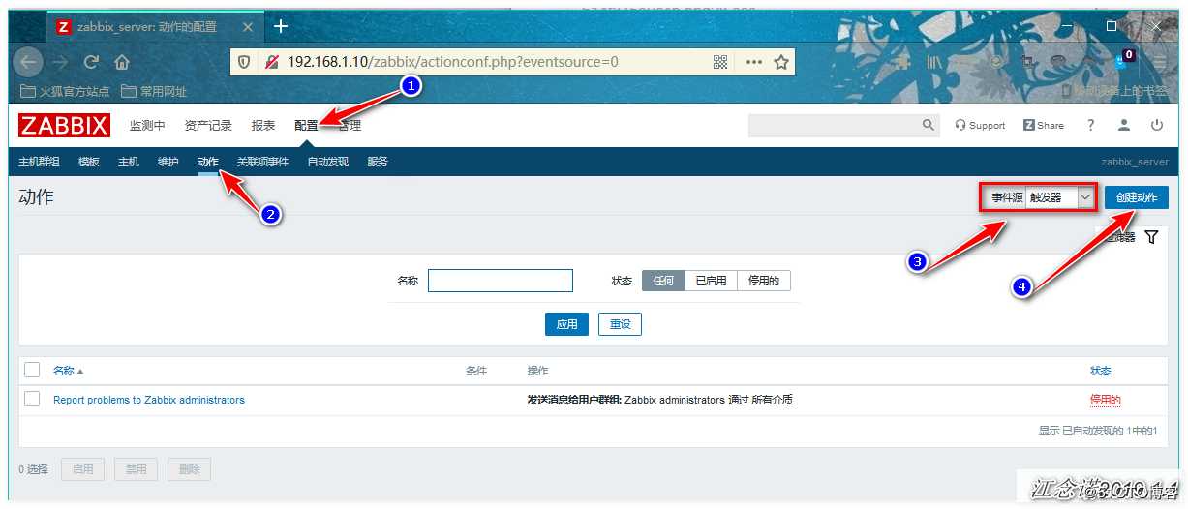The image size is (1188, 509).
Task: Open the 报表 top menu
Action: click(262, 126)
